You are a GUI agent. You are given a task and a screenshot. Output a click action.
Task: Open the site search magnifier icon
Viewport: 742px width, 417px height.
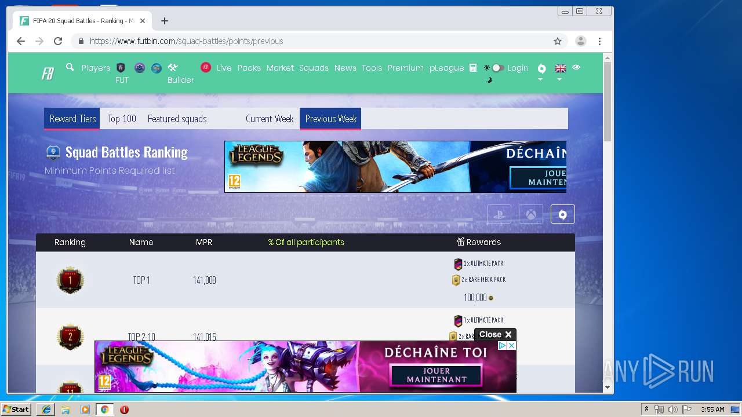[x=70, y=67]
